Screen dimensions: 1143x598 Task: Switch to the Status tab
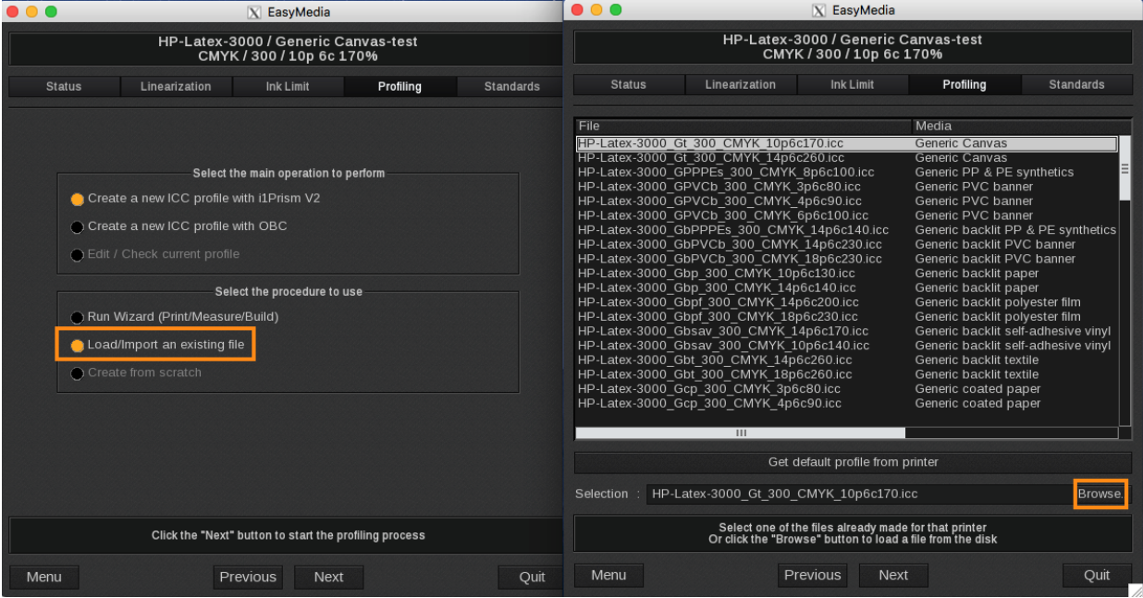63,86
